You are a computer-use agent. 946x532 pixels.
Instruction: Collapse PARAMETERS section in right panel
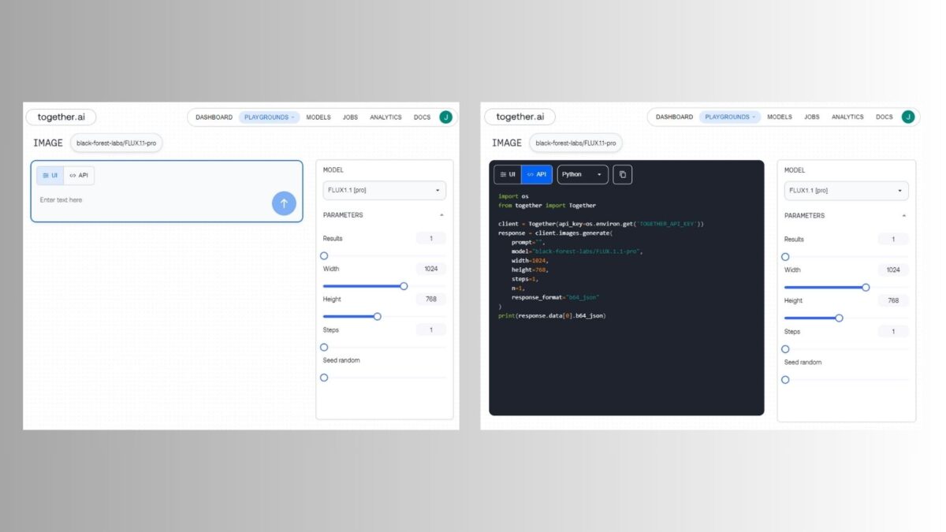(903, 216)
